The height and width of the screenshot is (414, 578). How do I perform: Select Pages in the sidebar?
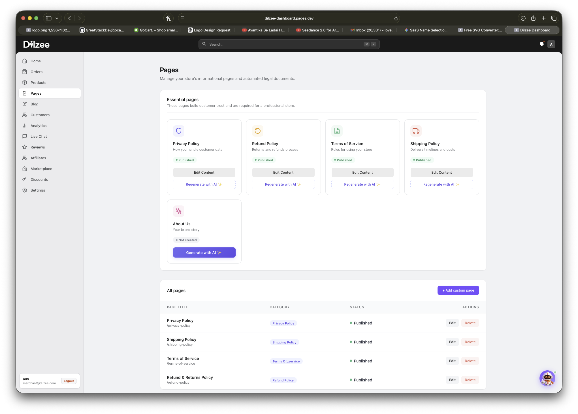[x=50, y=93]
